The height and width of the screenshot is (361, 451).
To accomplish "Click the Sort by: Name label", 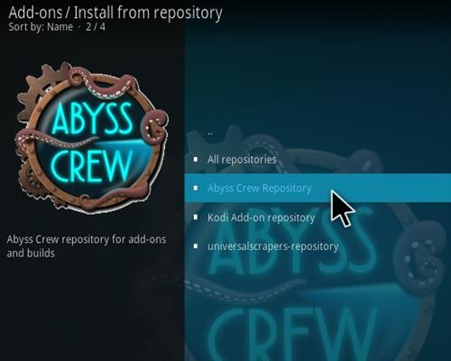I will (41, 27).
